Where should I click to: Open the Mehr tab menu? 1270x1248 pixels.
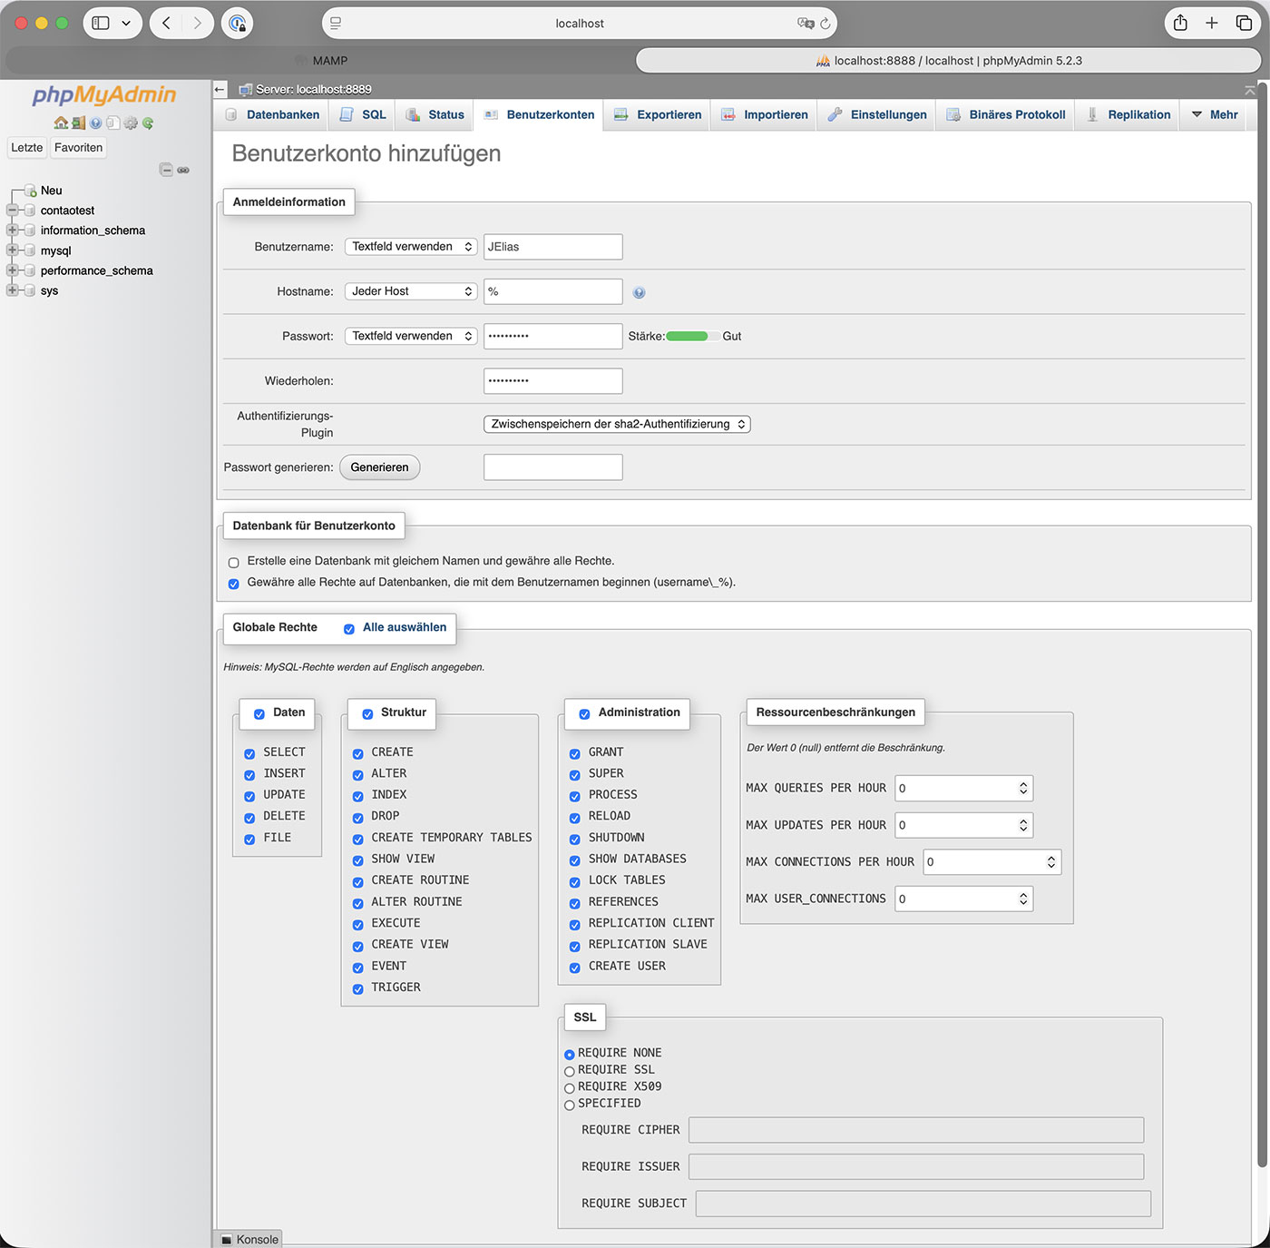pos(1215,115)
